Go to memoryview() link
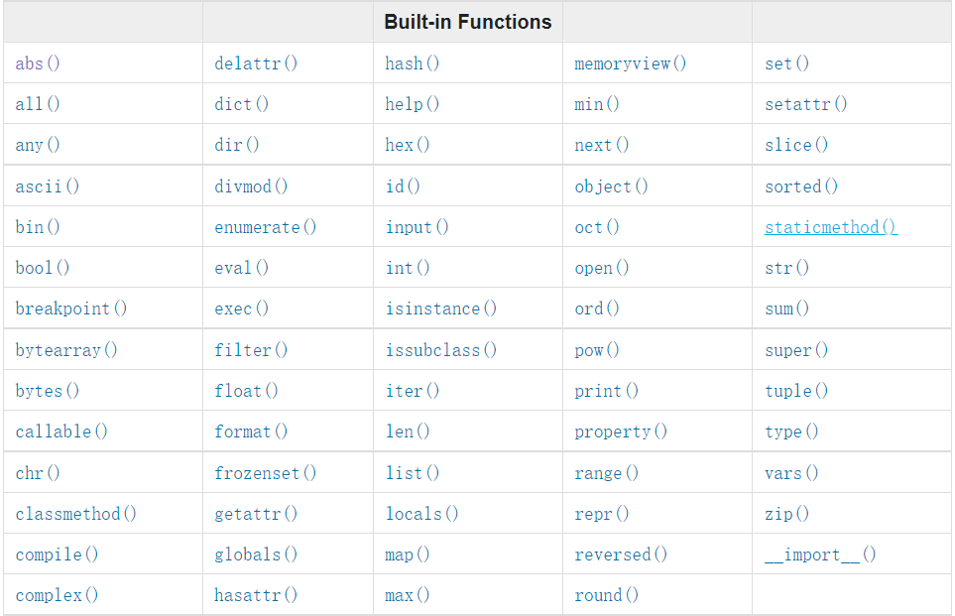 pos(630,63)
